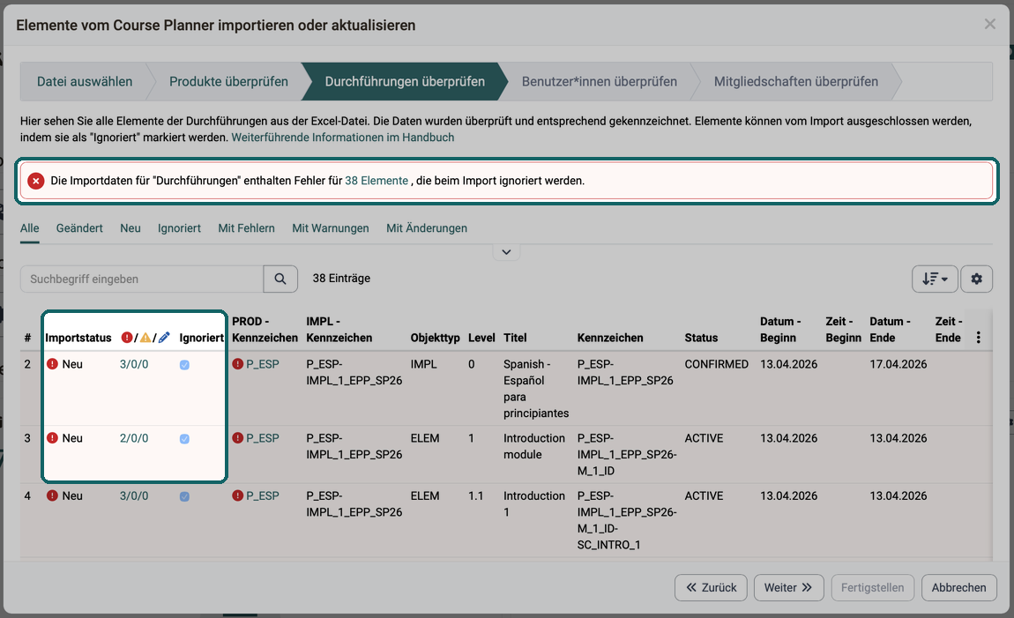
Task: Click the Neu status error icon in row 4
Action: coord(52,495)
